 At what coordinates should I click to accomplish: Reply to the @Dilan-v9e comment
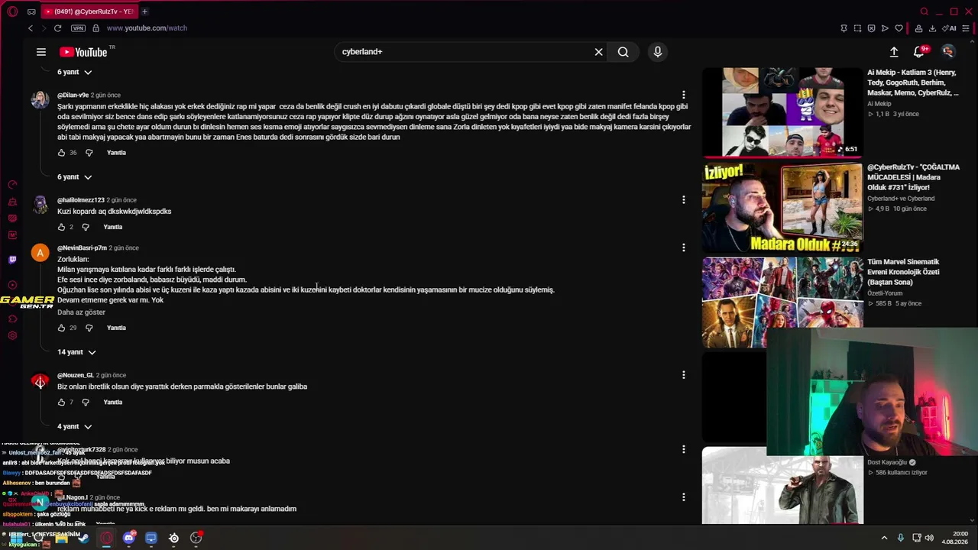pos(116,153)
